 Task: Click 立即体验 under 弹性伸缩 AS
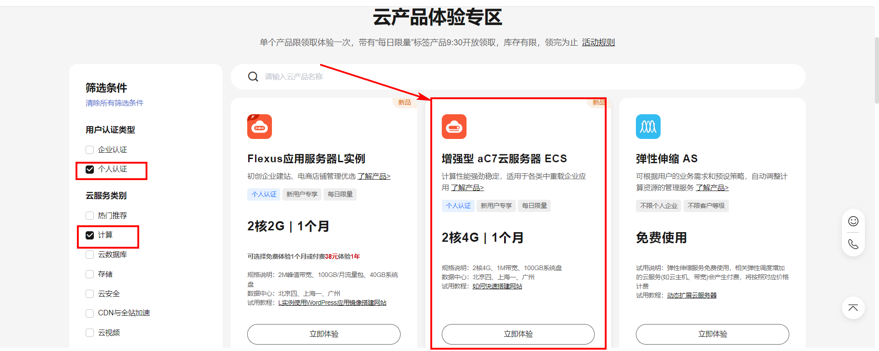click(712, 334)
